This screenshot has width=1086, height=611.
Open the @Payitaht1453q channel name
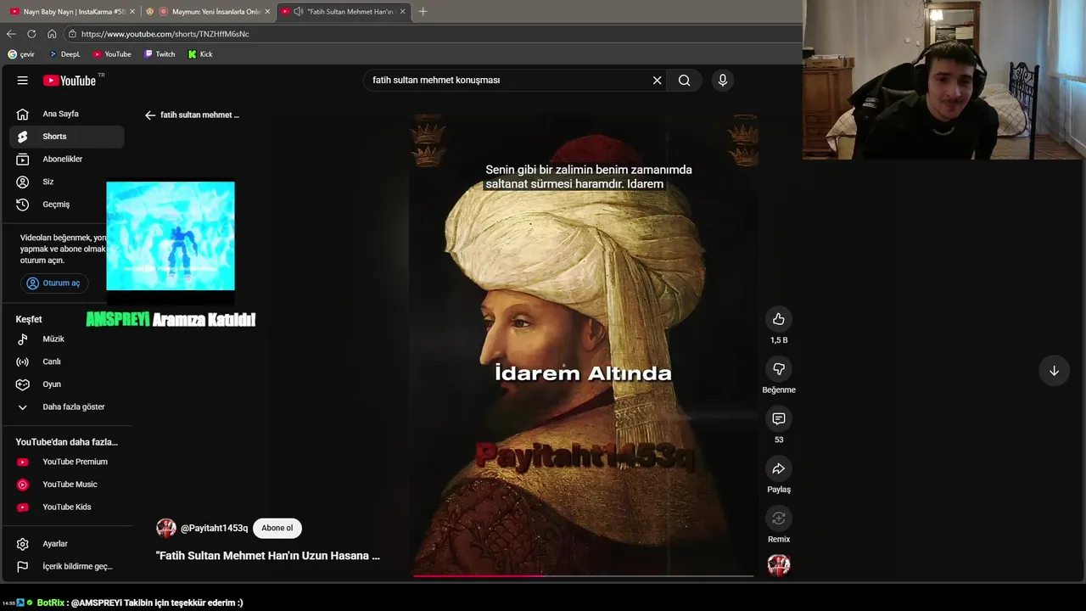pos(214,528)
